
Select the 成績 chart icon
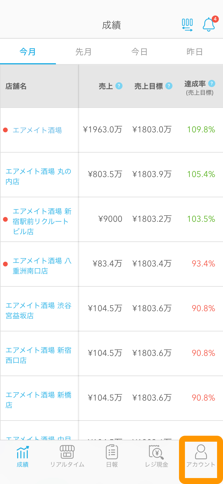click(23, 452)
